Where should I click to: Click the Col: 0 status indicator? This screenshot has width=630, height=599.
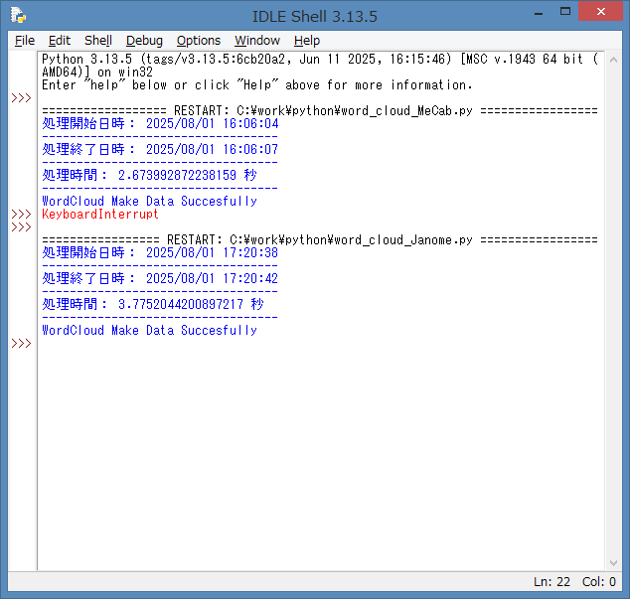coord(599,582)
